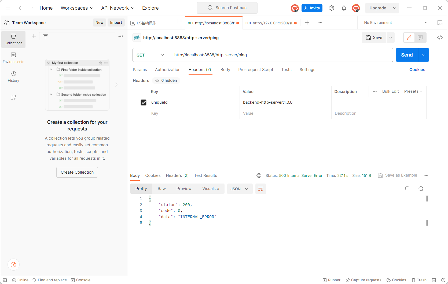Open the Workspaces menu
The height and width of the screenshot is (284, 448).
pyautogui.click(x=77, y=8)
